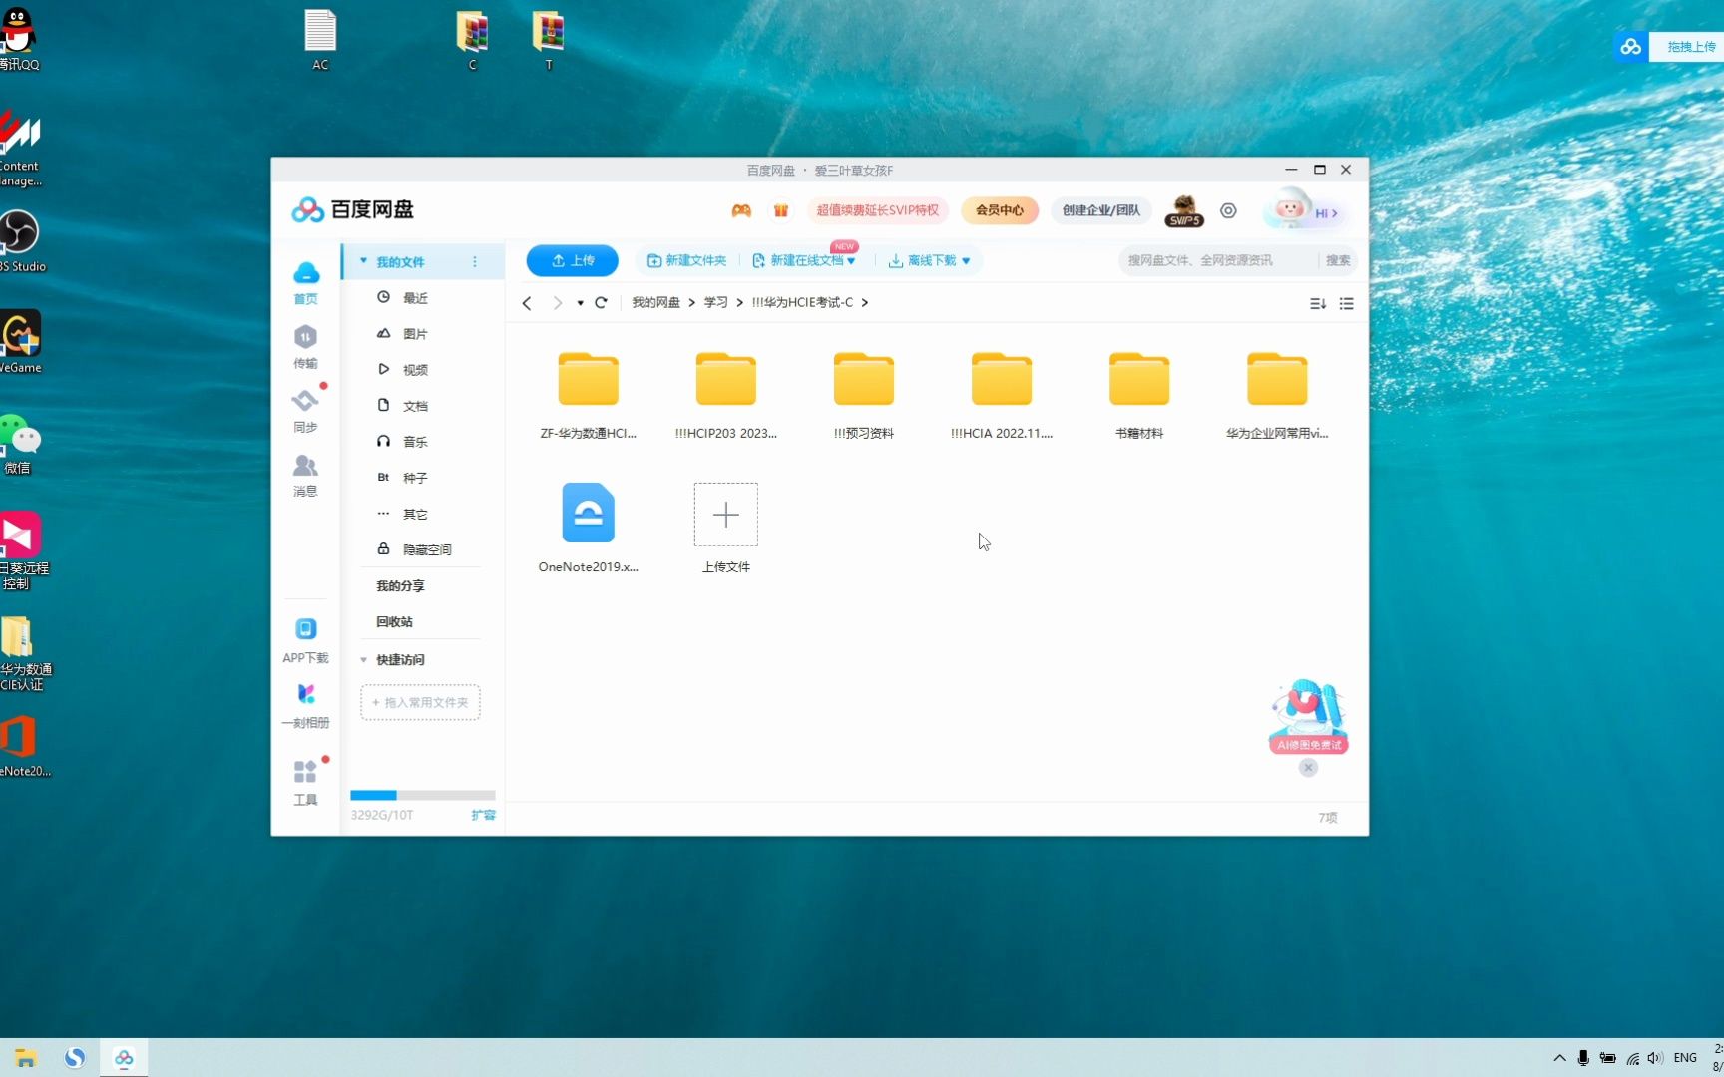Refresh the current folder listing
The height and width of the screenshot is (1077, 1724).
click(601, 303)
